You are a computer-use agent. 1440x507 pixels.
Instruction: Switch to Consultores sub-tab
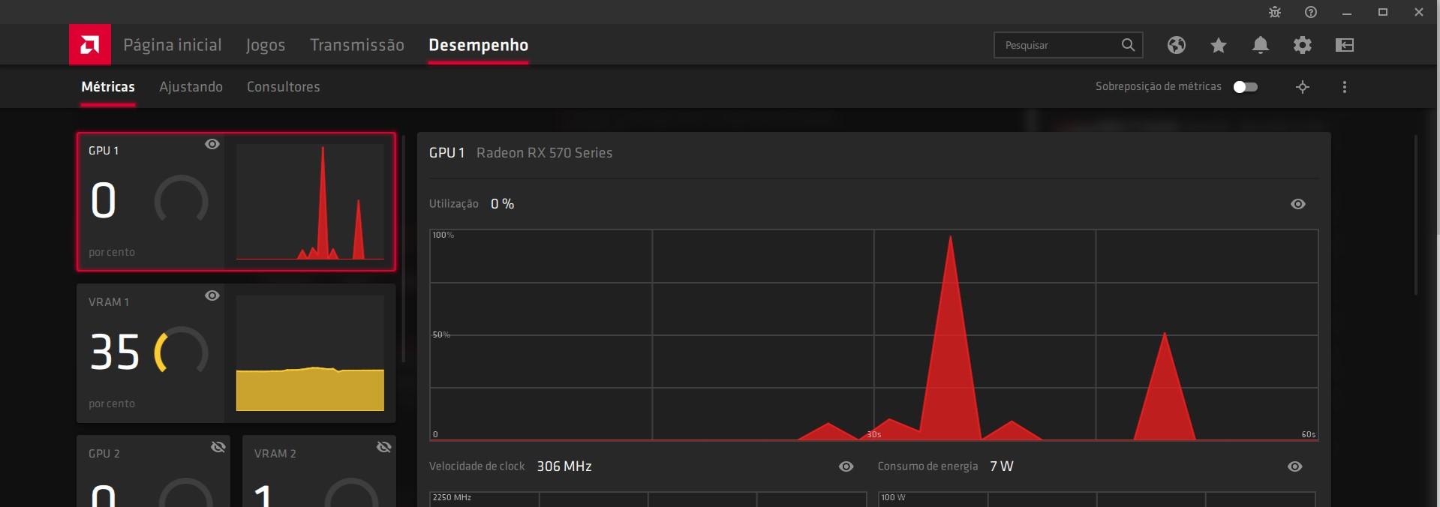[x=284, y=87]
